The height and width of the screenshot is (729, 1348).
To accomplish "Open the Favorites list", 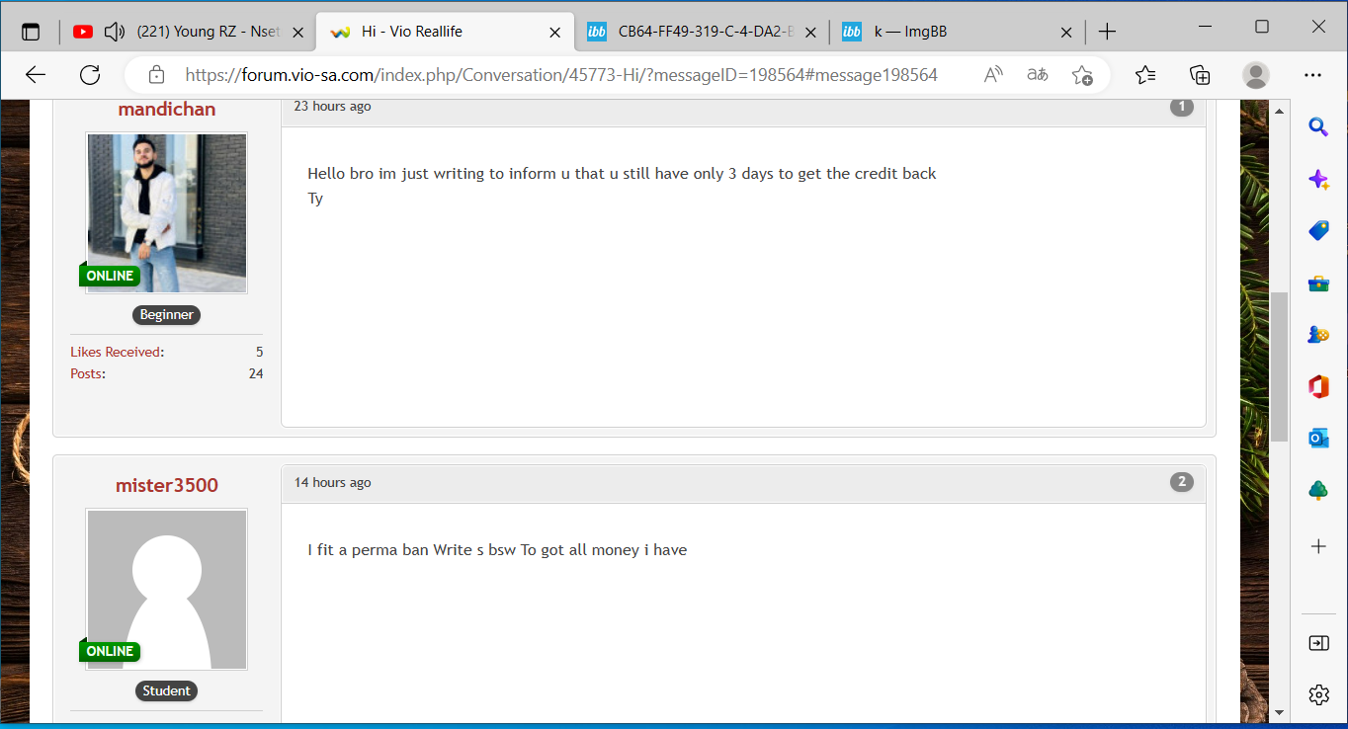I will 1145,75.
